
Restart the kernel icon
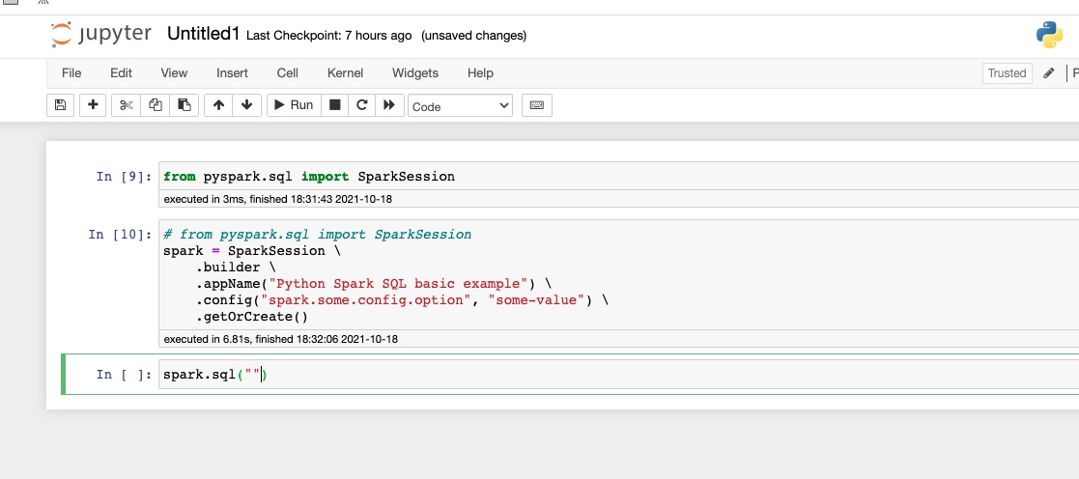point(362,105)
